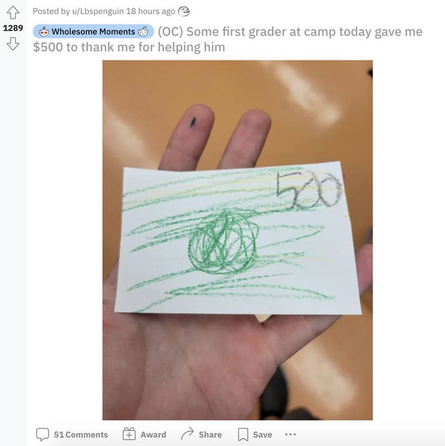445x446 pixels.
Task: Select the Wholesome Moments flair tag
Action: pyautogui.click(x=93, y=31)
